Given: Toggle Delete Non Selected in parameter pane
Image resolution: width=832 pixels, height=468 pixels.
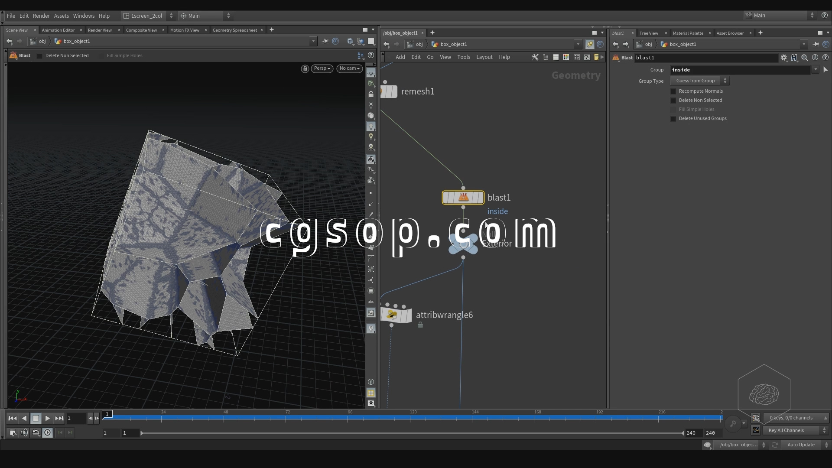Looking at the screenshot, I should (673, 101).
